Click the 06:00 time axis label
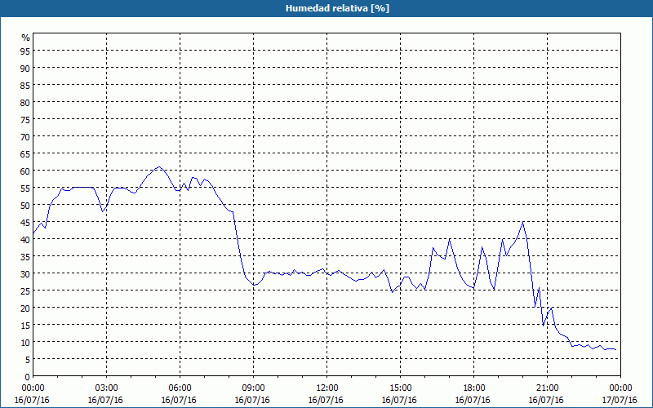653x408 pixels. (x=180, y=388)
